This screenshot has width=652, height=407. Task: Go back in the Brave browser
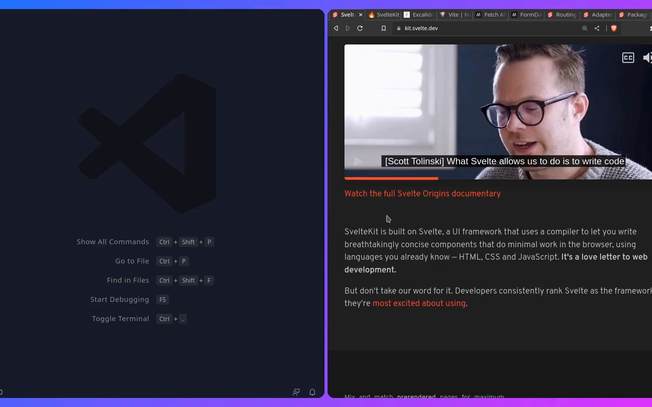pyautogui.click(x=336, y=28)
